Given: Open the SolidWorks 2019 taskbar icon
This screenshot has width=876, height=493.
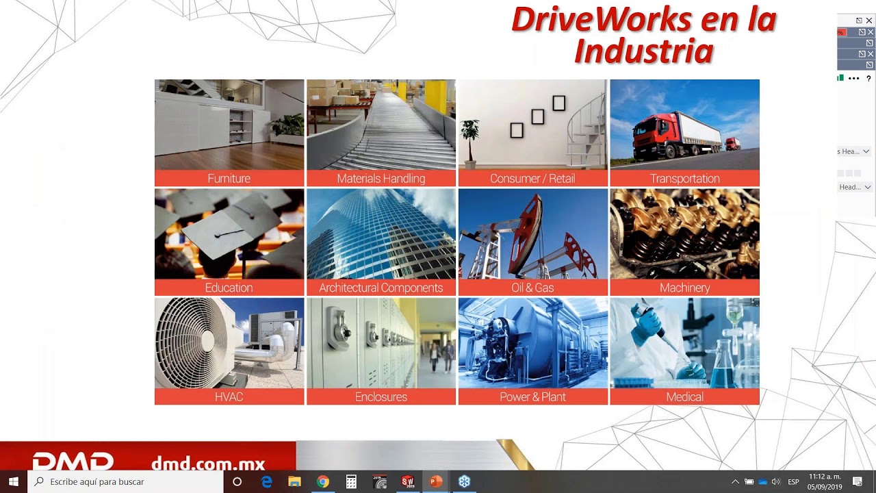Looking at the screenshot, I should click(408, 481).
